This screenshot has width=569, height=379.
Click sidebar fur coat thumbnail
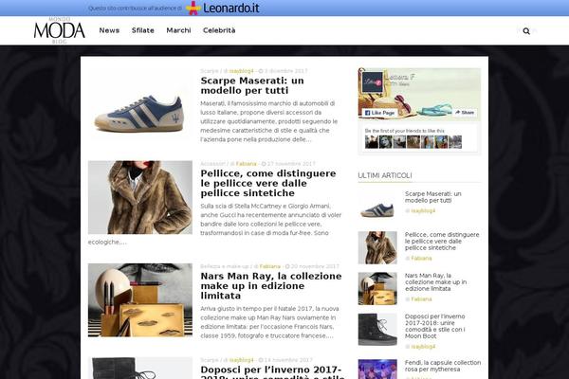377,247
